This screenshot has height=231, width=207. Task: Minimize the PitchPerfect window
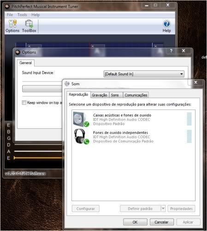147,6
